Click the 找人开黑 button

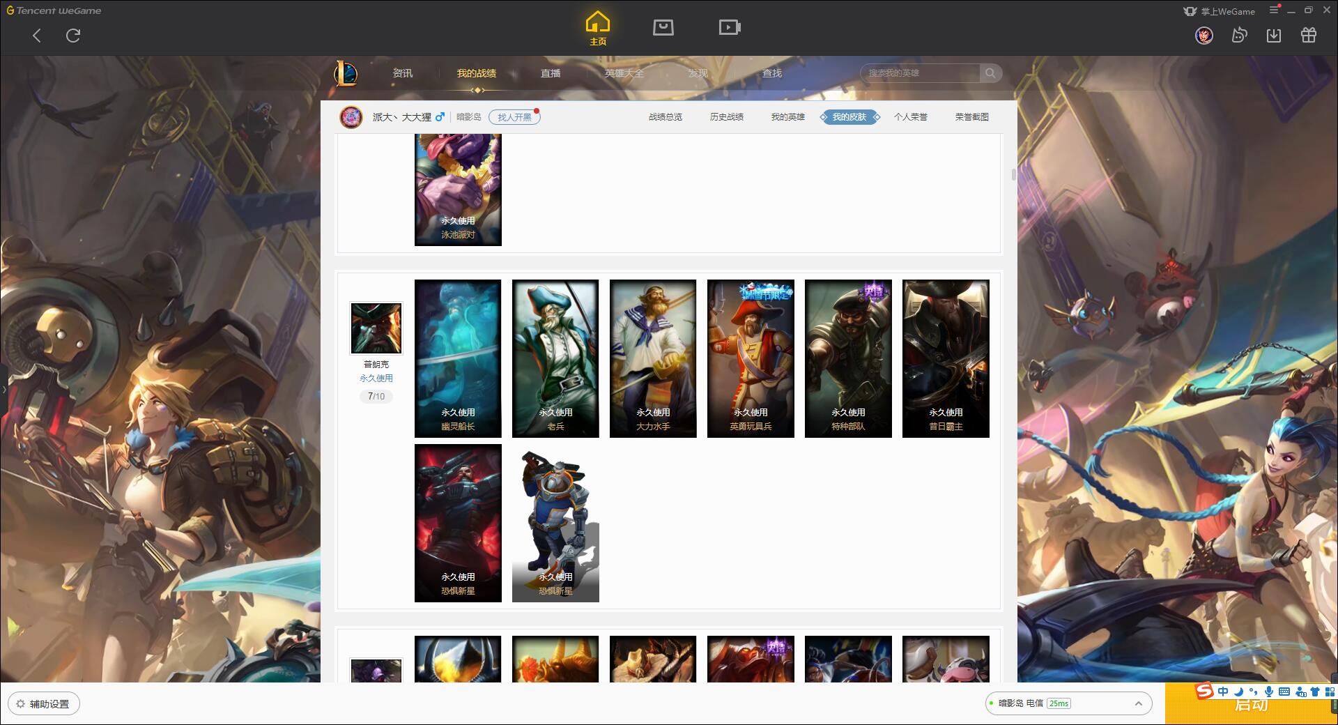514,117
